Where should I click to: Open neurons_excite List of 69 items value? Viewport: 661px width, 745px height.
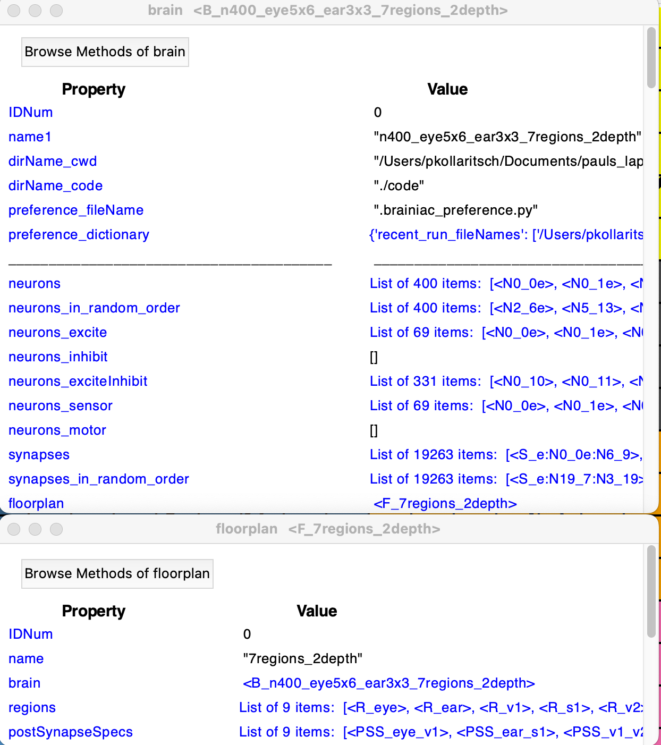tap(506, 332)
